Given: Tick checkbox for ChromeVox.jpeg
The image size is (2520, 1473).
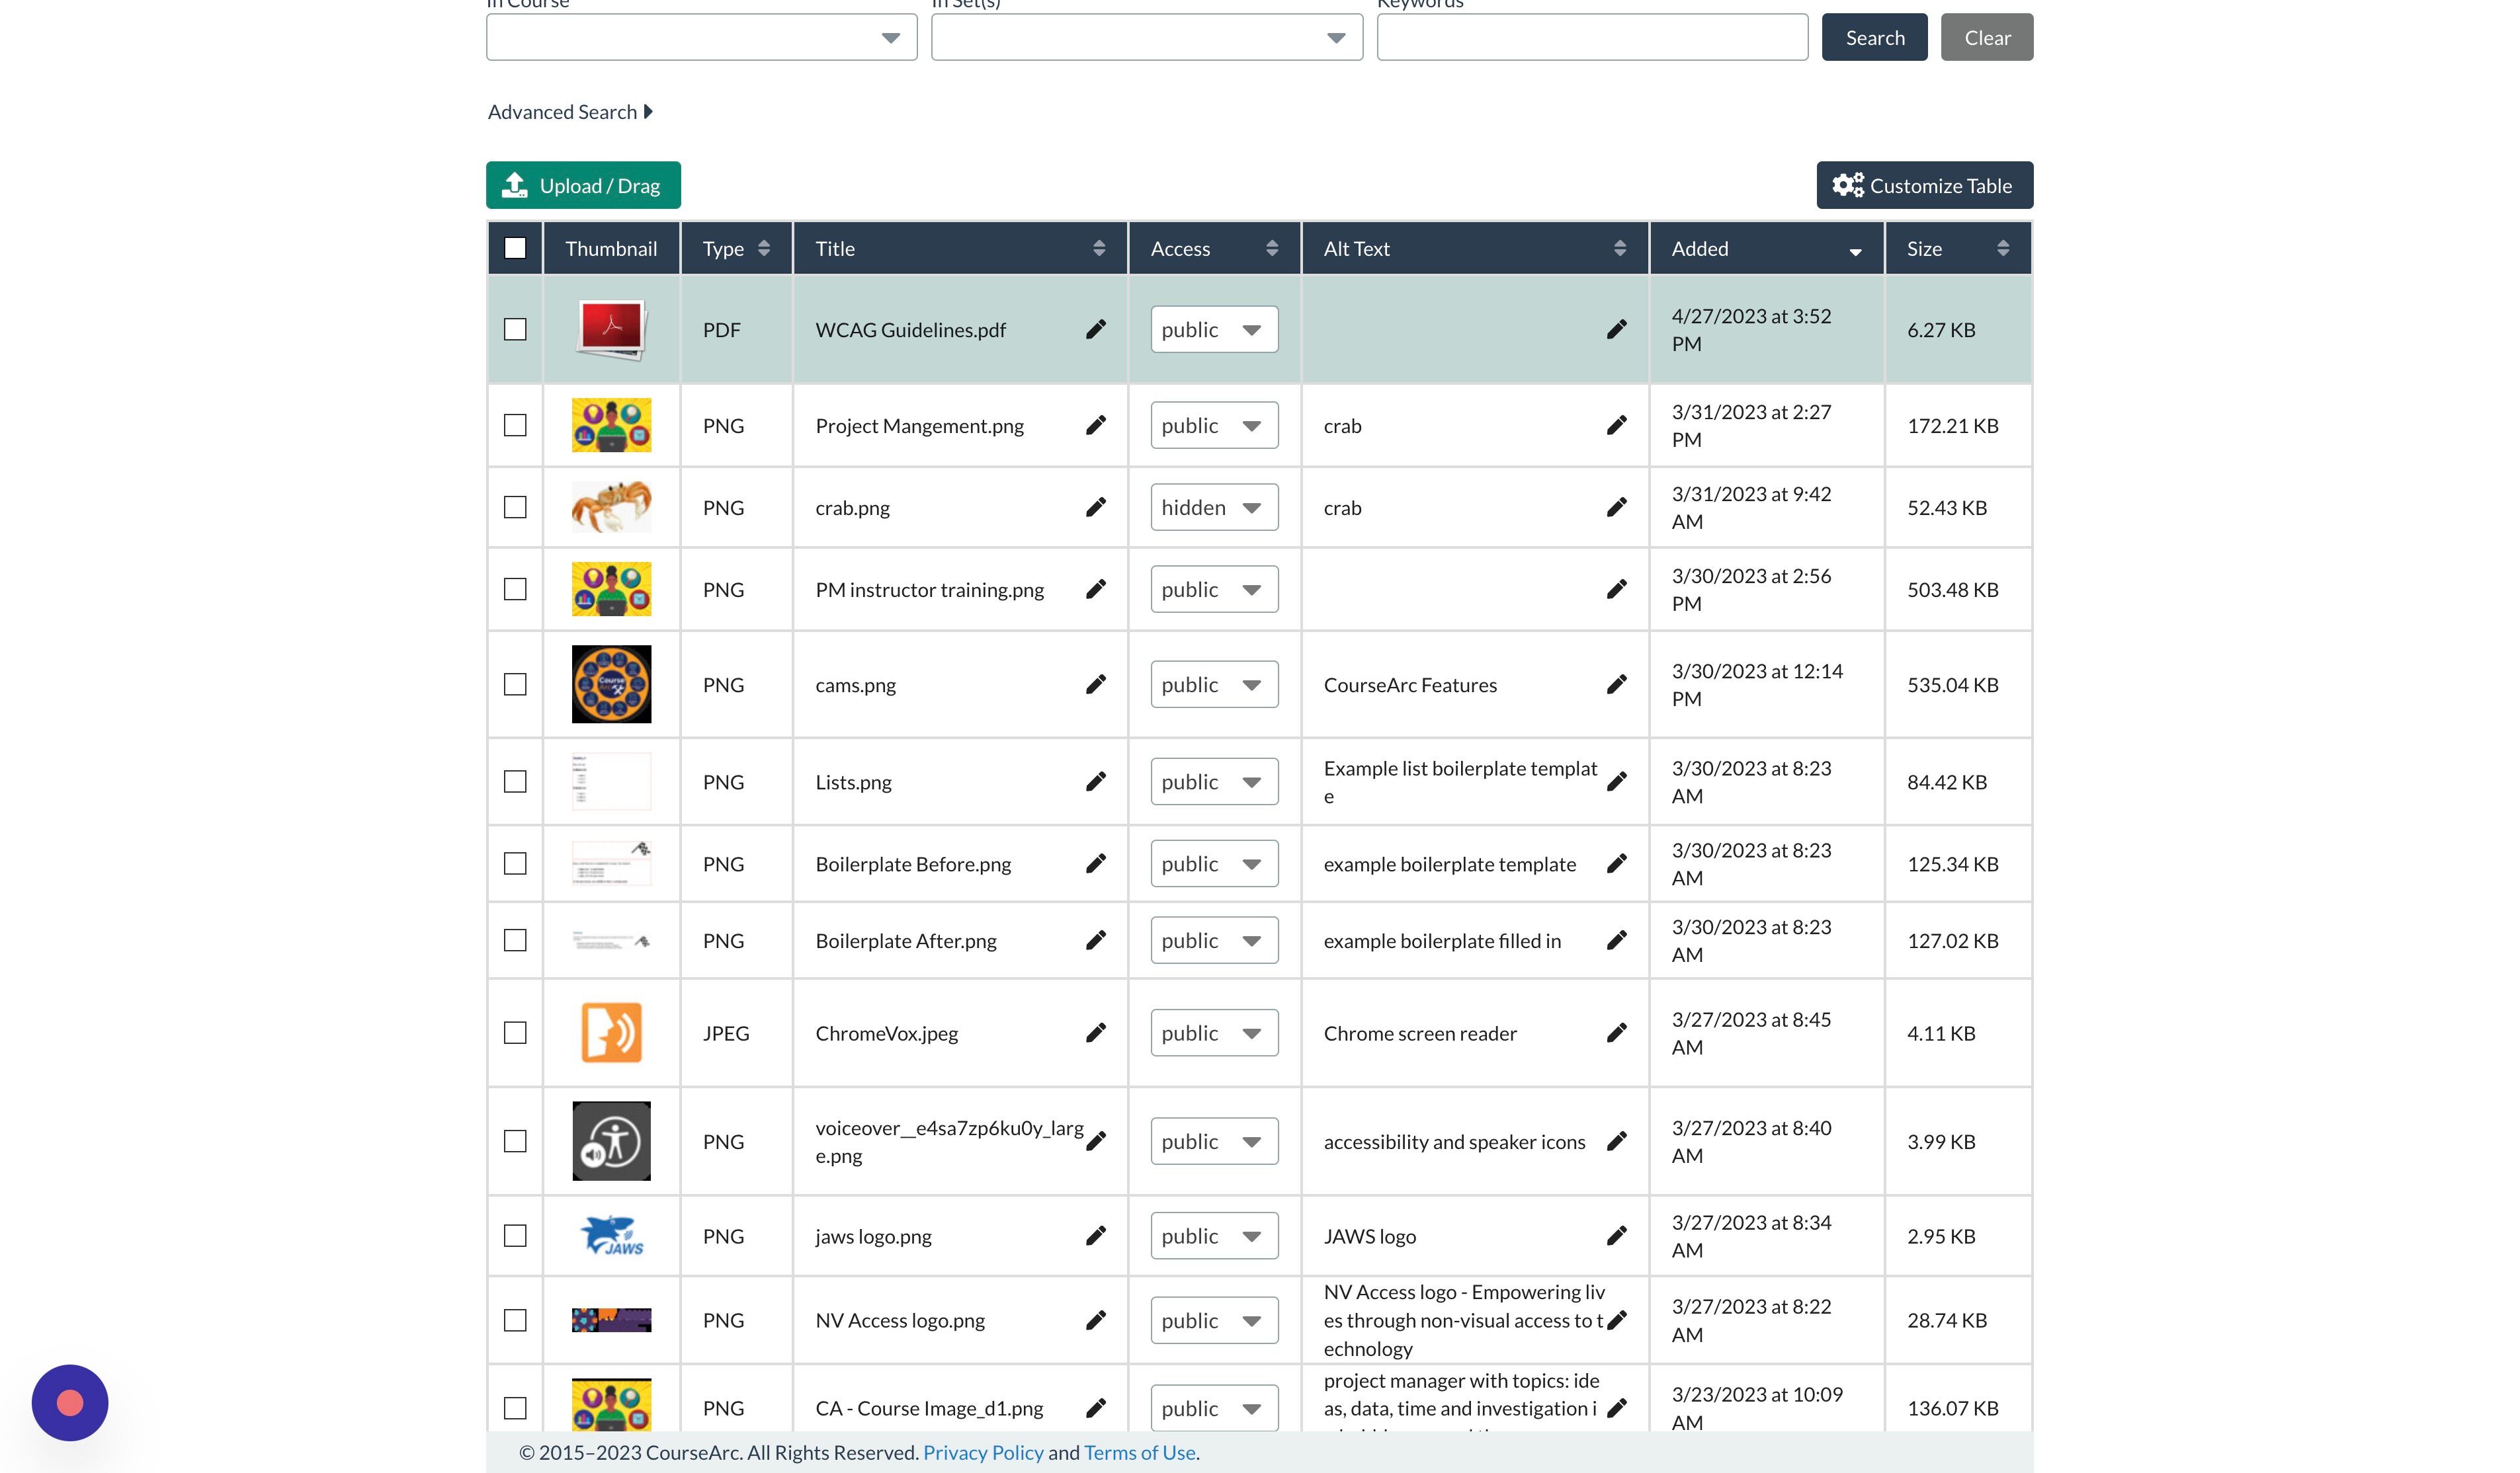Looking at the screenshot, I should tap(515, 1032).
